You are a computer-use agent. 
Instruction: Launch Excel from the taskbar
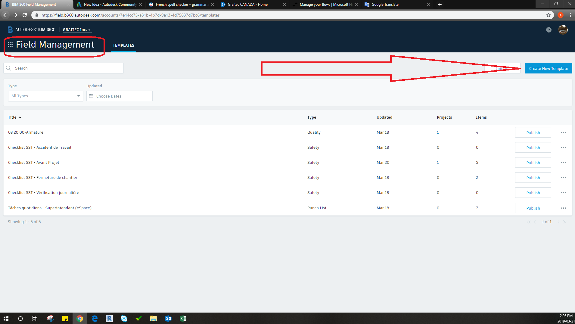[x=183, y=318]
